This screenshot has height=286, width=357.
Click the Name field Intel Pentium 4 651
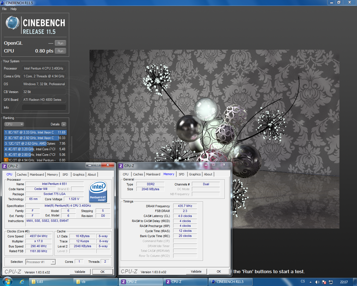coord(54,184)
